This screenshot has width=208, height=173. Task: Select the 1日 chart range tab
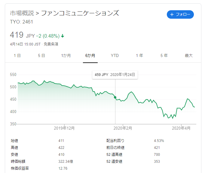(x=17, y=55)
